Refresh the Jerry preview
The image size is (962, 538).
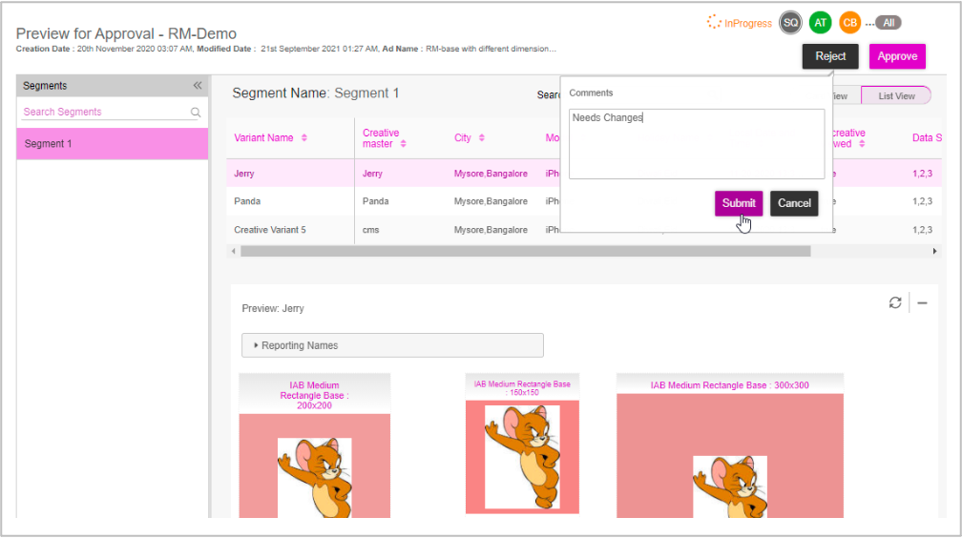click(x=895, y=302)
